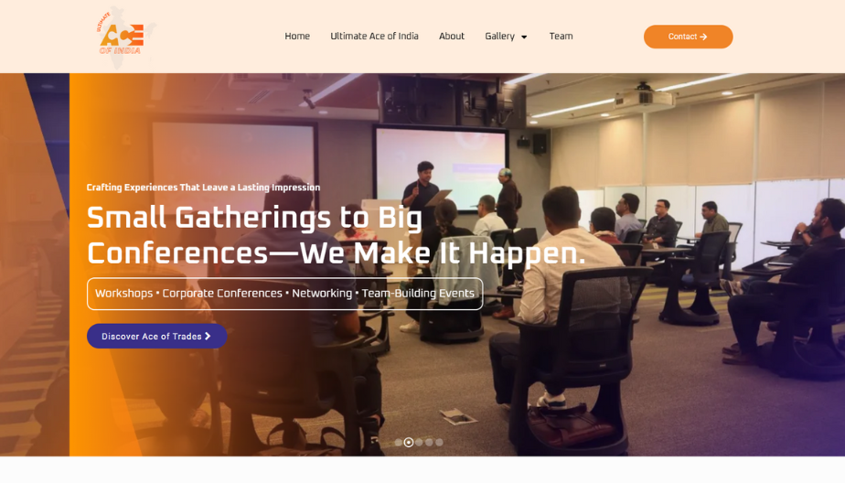Navigate to the About page
Screen dimensions: 845x483
pyautogui.click(x=451, y=36)
